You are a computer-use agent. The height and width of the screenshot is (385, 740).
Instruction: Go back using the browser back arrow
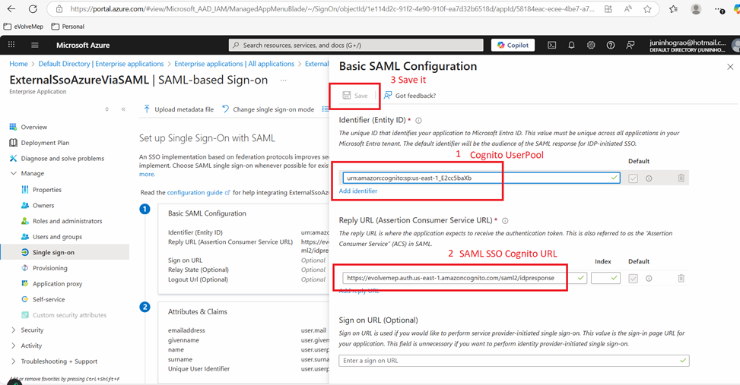click(11, 9)
